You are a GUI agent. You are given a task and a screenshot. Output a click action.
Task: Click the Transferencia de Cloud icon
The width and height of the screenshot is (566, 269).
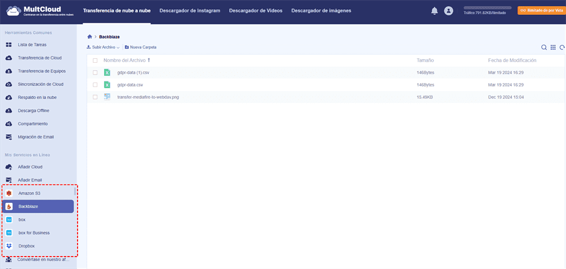(x=9, y=58)
